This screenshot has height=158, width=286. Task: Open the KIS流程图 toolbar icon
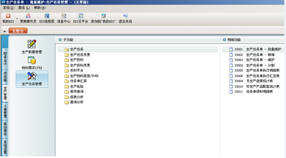pyautogui.click(x=47, y=18)
